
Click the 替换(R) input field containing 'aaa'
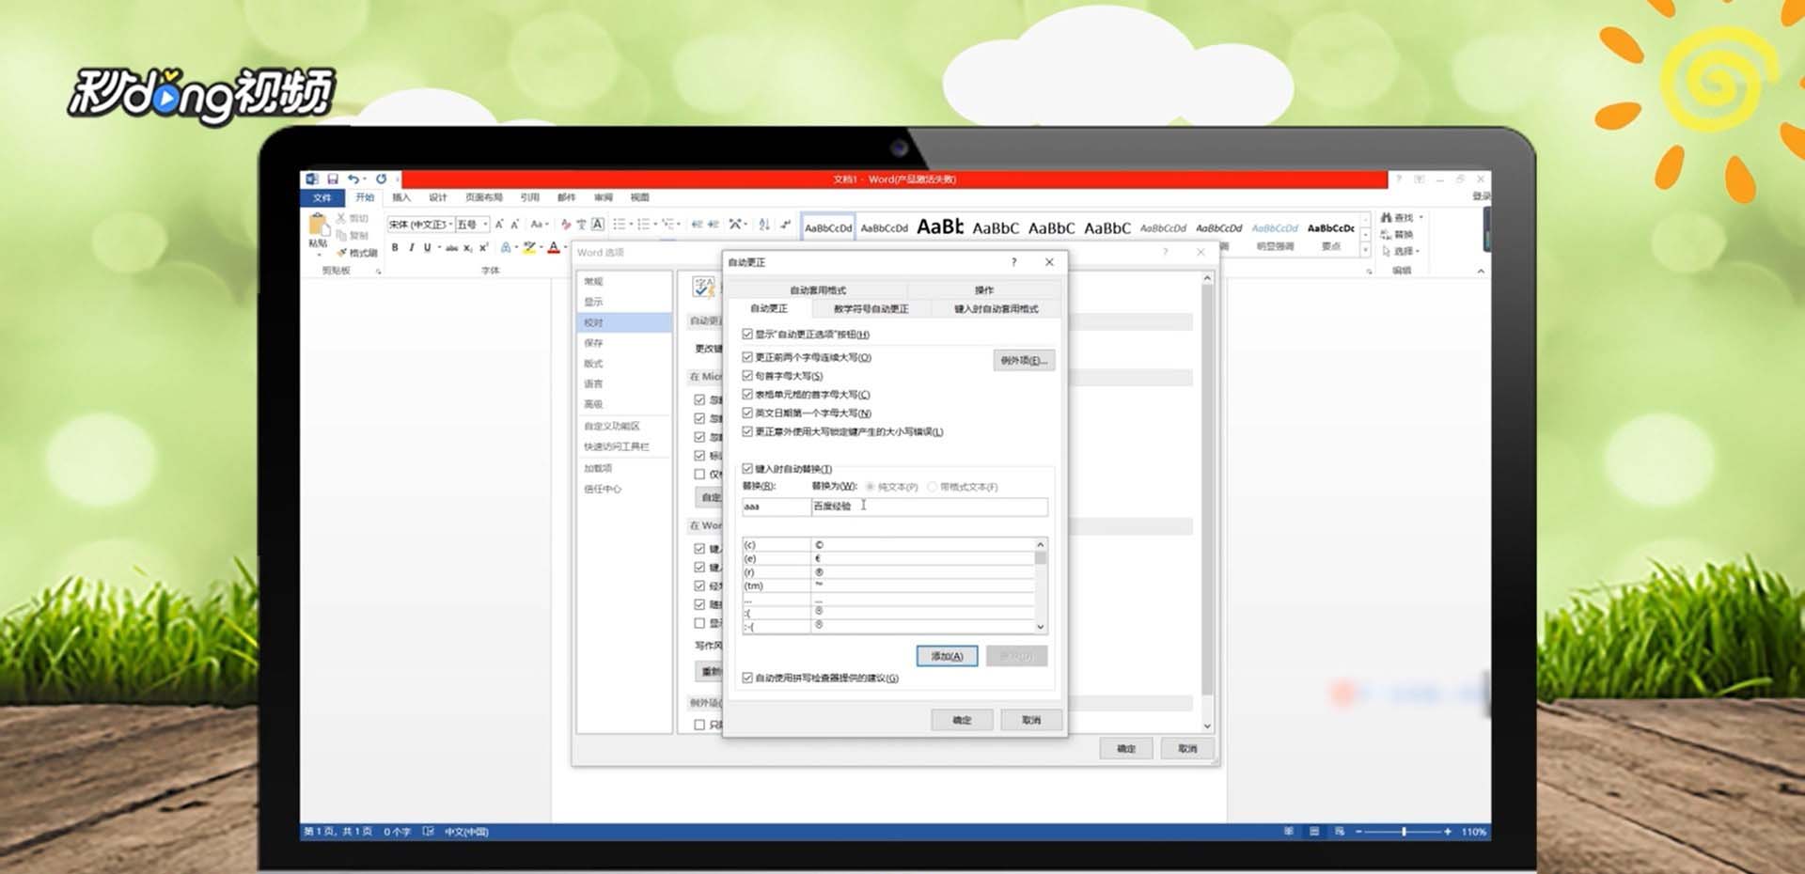776,507
